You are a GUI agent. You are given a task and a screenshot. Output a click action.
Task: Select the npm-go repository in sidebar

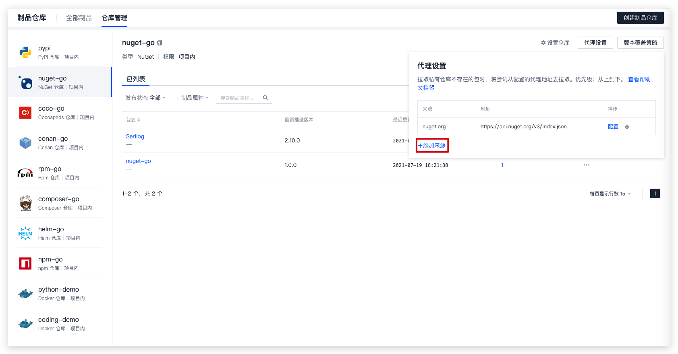60,263
